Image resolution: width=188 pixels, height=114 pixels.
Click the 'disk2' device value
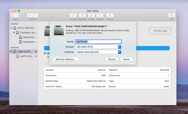pyautogui.click(x=166, y=87)
